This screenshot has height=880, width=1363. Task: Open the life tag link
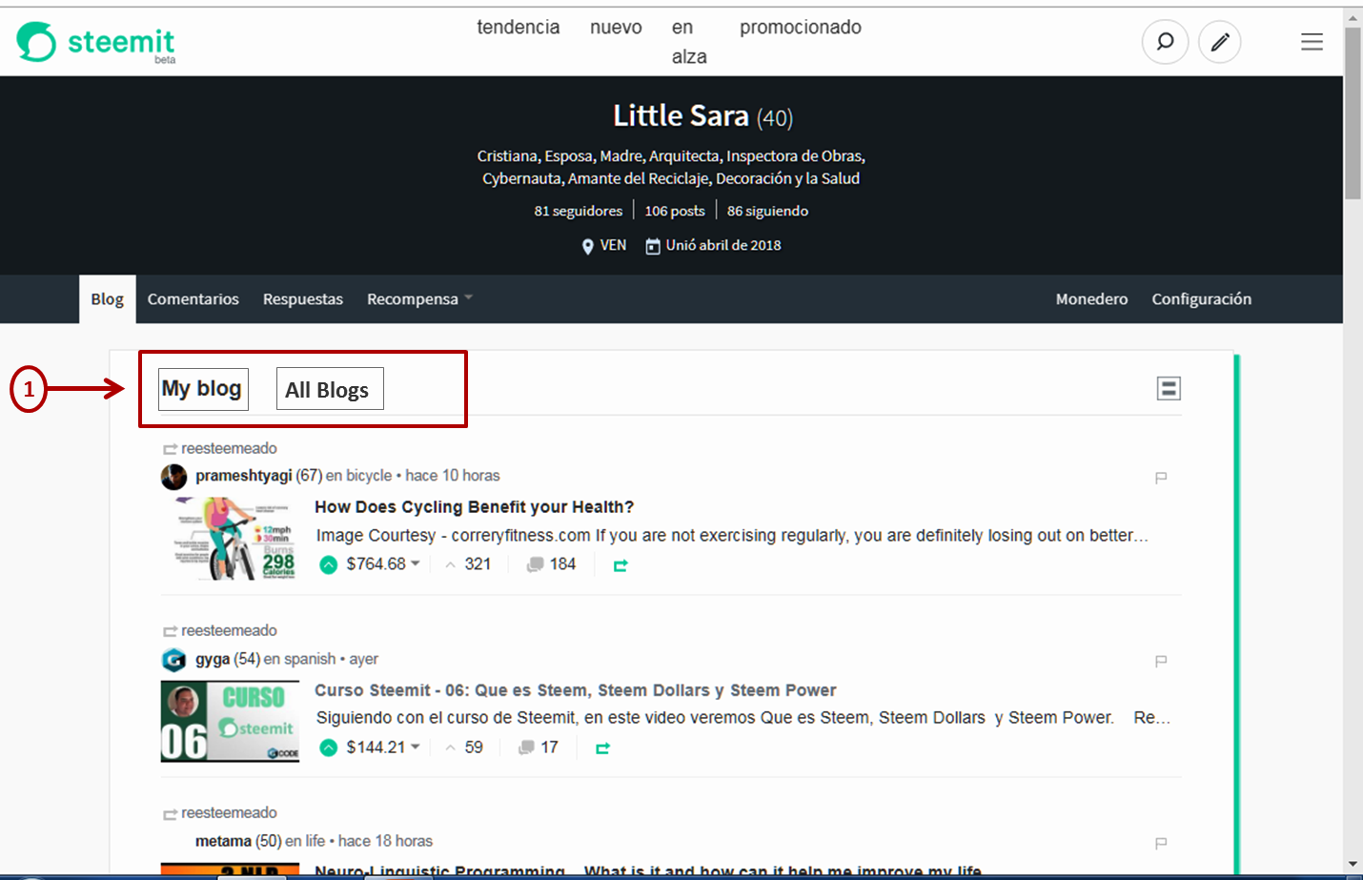tap(315, 841)
